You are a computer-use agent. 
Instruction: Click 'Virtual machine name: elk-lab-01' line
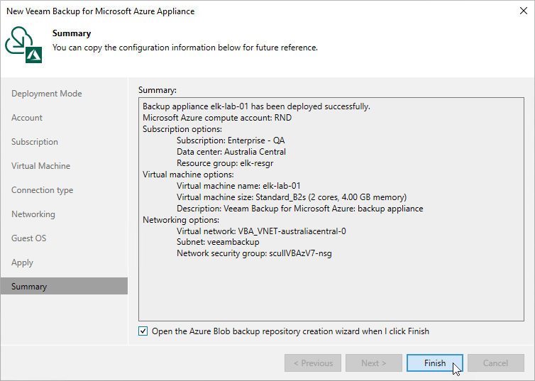click(x=238, y=186)
